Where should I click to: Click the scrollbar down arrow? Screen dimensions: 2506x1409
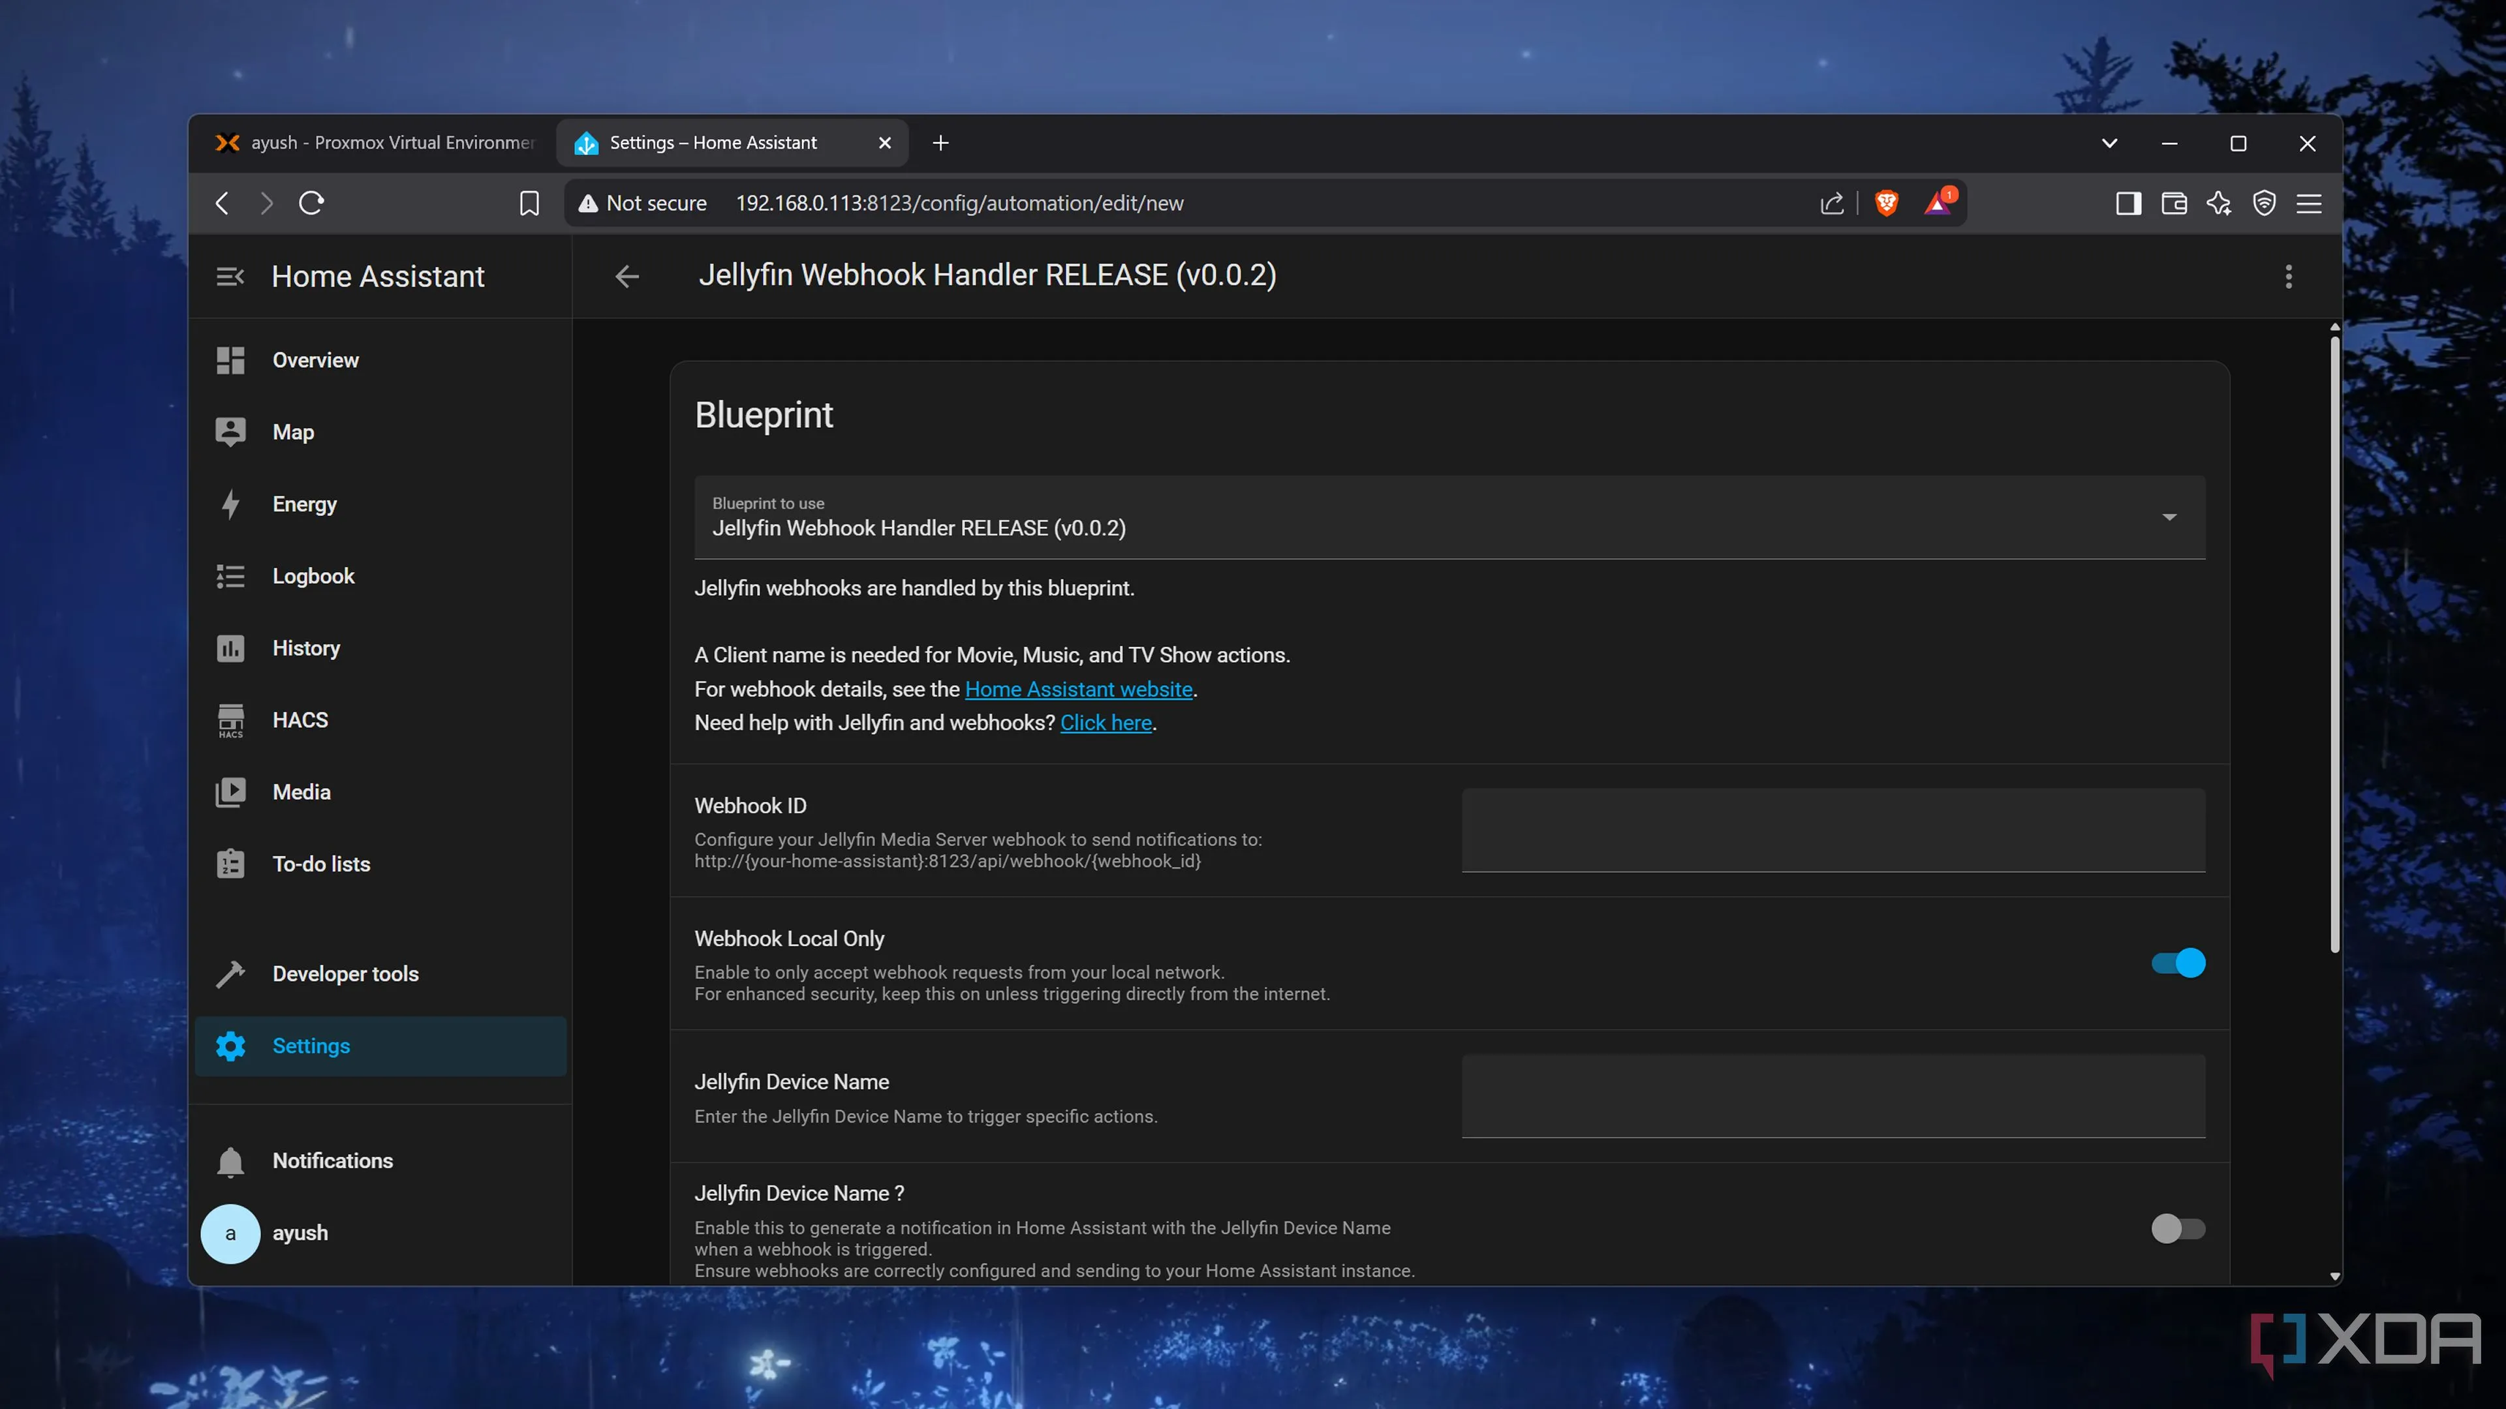point(2335,1276)
